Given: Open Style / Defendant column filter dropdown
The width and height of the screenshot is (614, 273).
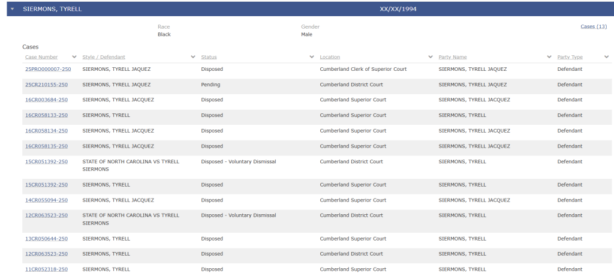Looking at the screenshot, I should [193, 57].
